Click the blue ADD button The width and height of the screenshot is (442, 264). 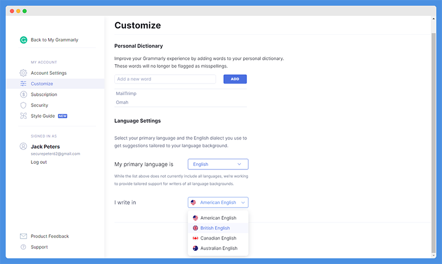click(x=235, y=79)
